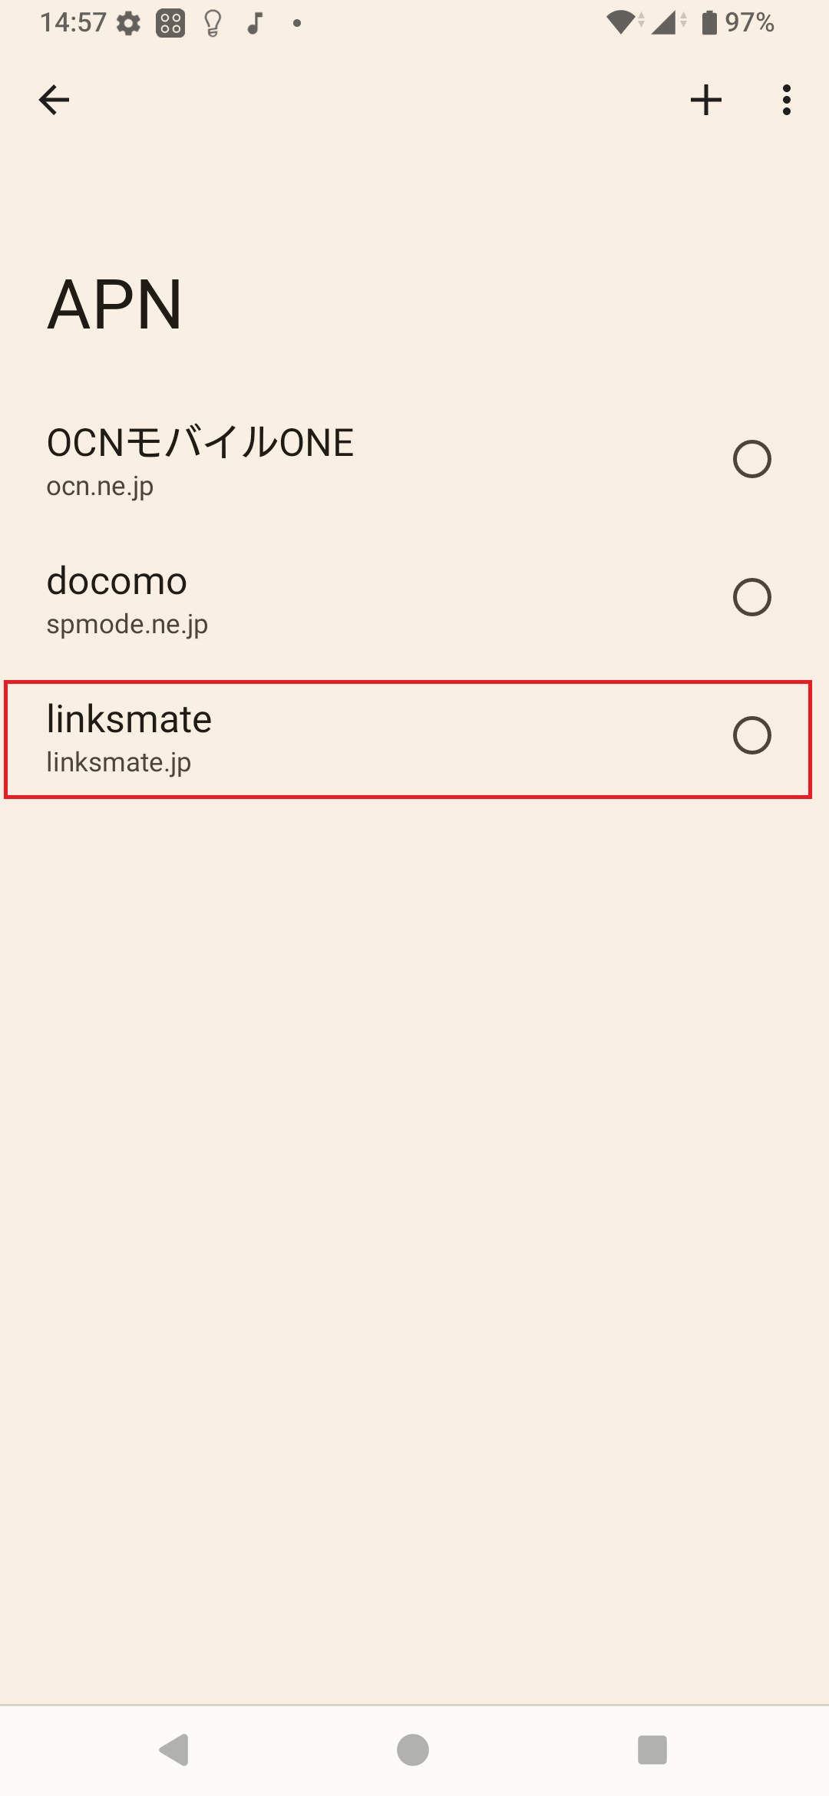Select the OCNモバイルONE radio button
Image resolution: width=829 pixels, height=1796 pixels.
pyautogui.click(x=751, y=459)
